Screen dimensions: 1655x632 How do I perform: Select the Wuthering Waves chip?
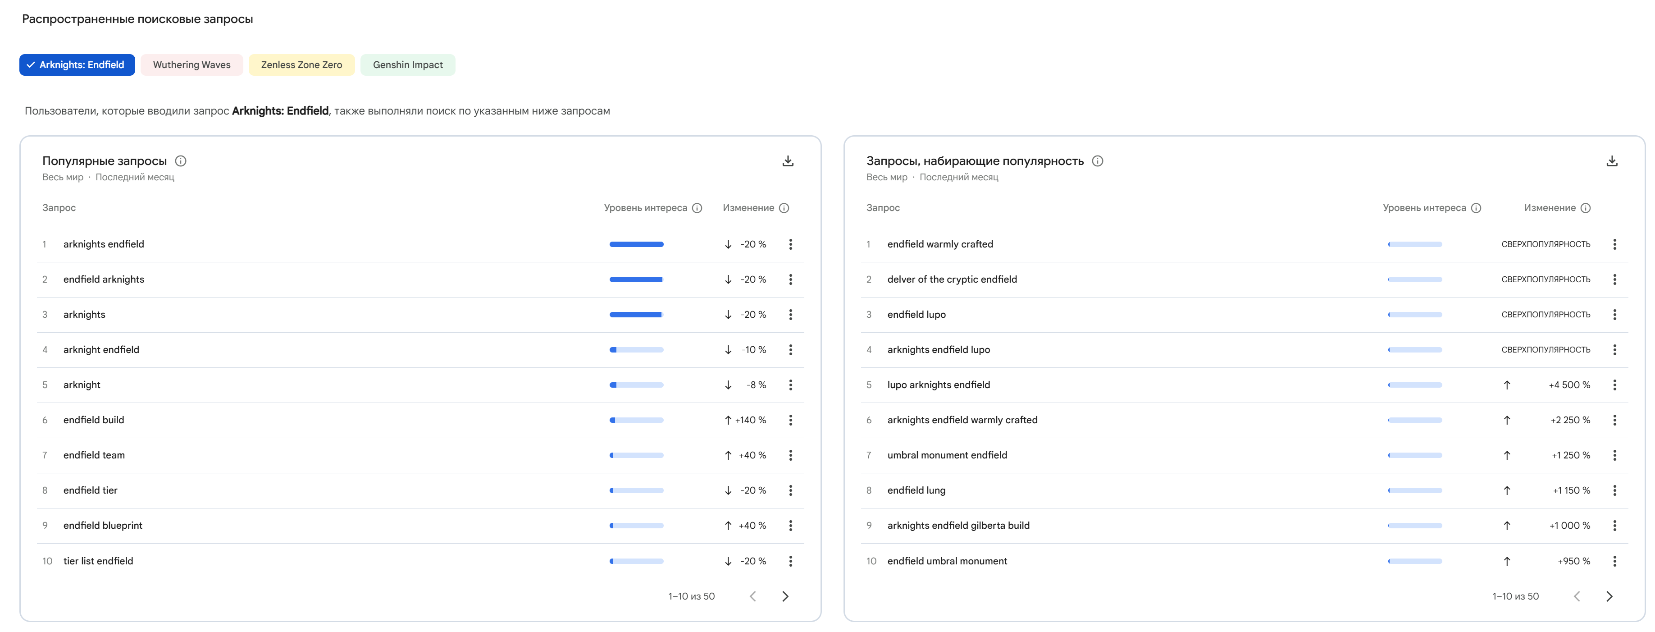click(x=191, y=65)
